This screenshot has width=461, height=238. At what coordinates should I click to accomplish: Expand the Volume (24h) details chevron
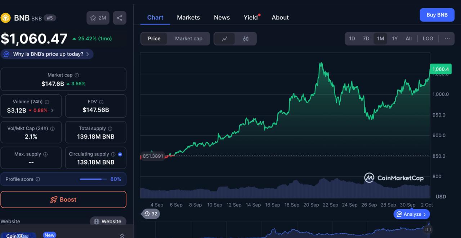pos(52,111)
